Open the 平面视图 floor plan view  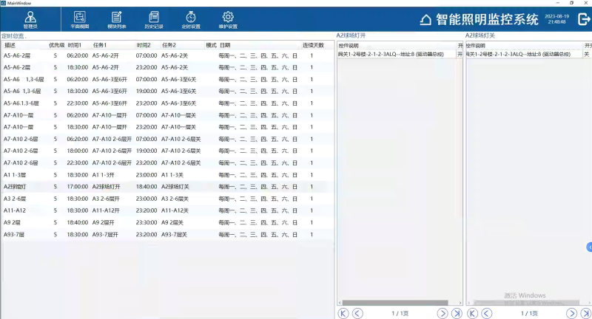(79, 19)
